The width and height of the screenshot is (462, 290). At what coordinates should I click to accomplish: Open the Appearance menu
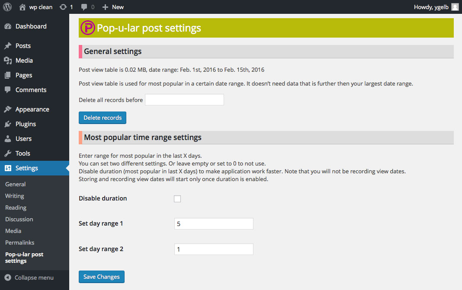[32, 109]
